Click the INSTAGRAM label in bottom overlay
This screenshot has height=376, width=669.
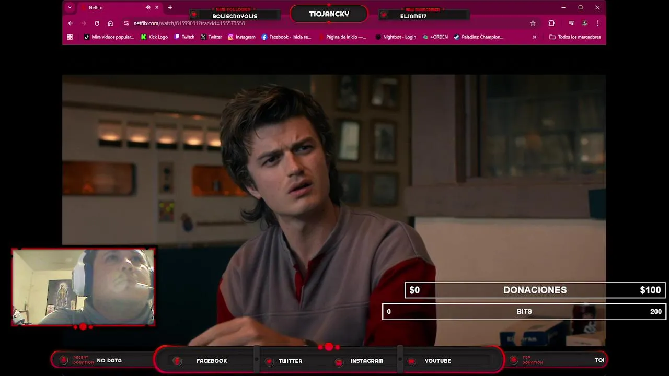click(366, 361)
